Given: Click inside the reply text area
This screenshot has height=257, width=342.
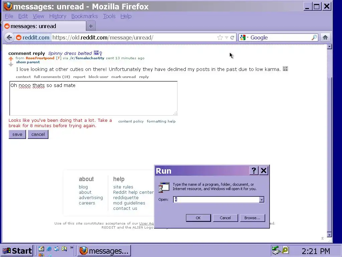Looking at the screenshot, I should [94, 98].
